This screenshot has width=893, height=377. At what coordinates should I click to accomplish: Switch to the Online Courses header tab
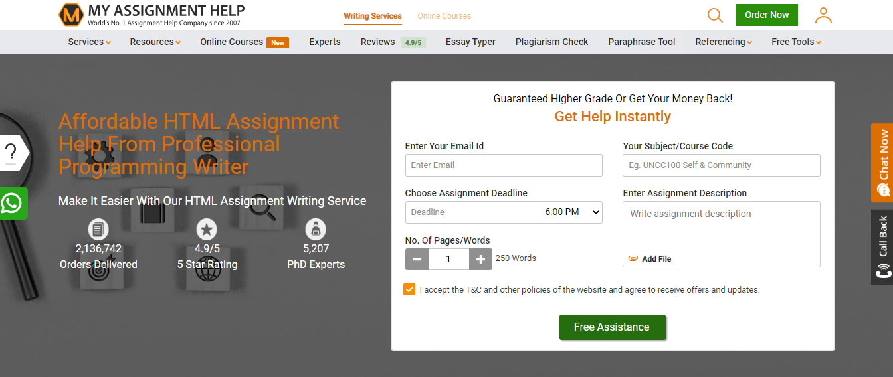point(444,16)
